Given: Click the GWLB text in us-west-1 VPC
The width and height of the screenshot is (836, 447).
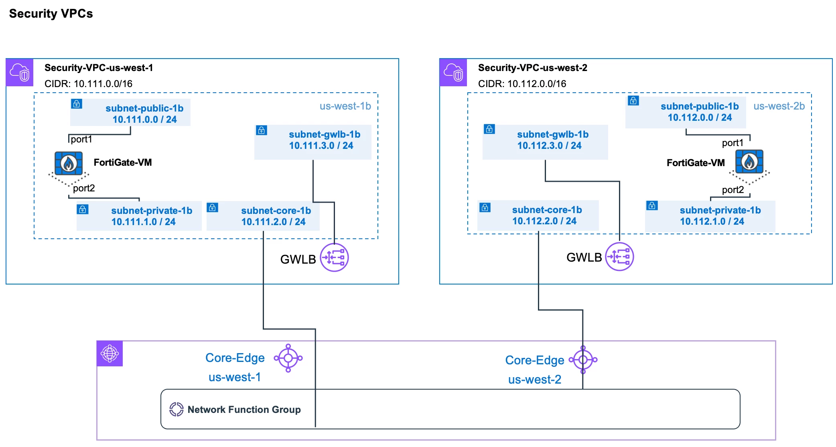Looking at the screenshot, I should (x=298, y=260).
